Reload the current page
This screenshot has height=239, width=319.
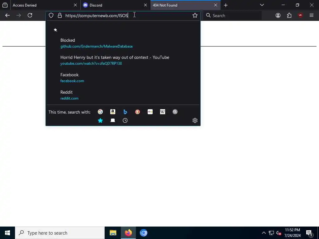pos(30,16)
